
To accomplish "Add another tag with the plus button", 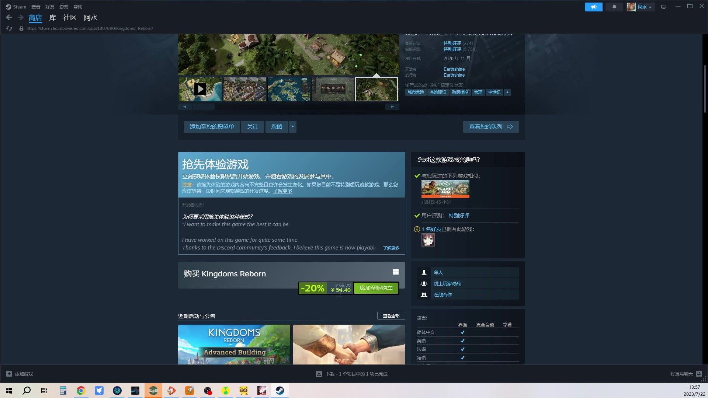I will 507,92.
